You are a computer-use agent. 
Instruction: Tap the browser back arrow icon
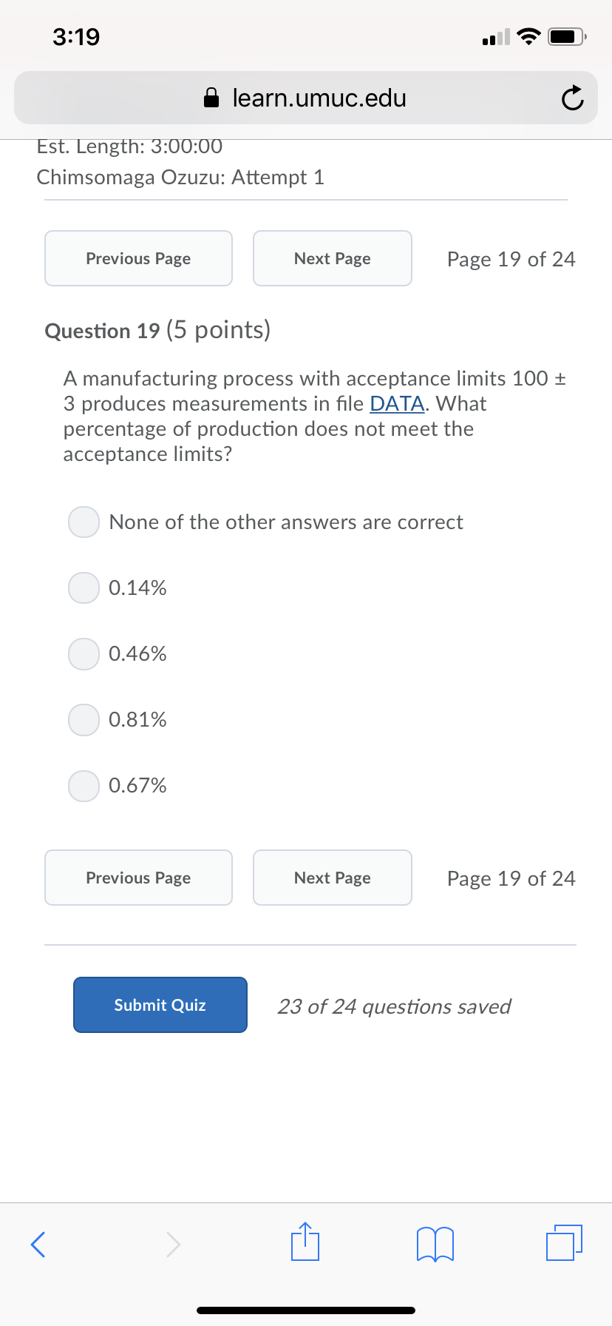(38, 1244)
